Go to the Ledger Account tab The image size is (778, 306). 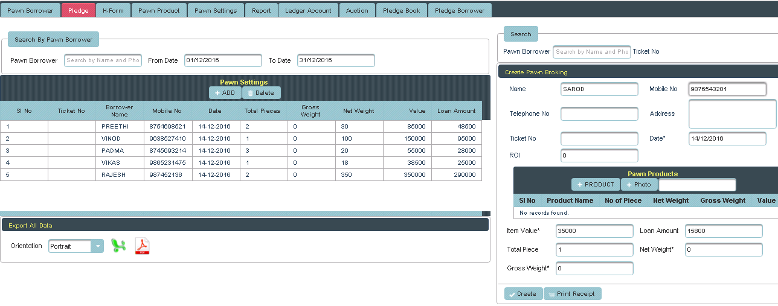coord(308,10)
